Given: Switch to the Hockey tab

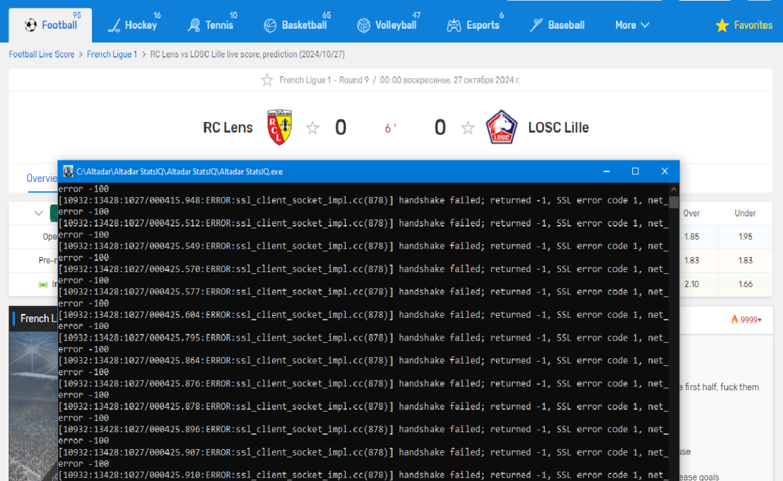Looking at the screenshot, I should click(133, 25).
